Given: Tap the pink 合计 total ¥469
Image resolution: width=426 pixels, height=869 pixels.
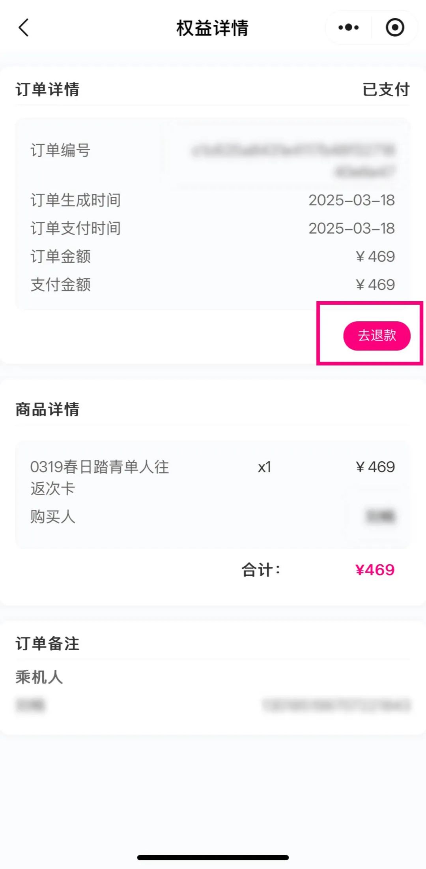Looking at the screenshot, I should pos(375,570).
